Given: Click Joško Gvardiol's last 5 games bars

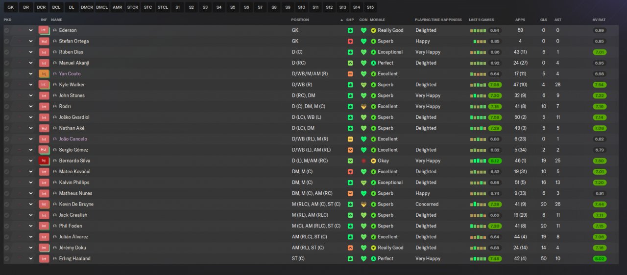Looking at the screenshot, I should pyautogui.click(x=478, y=117).
